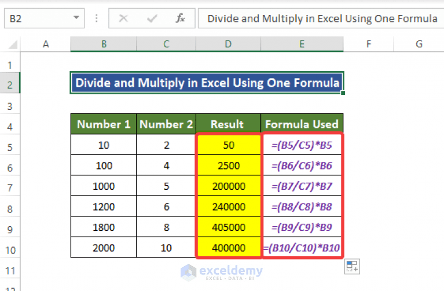This screenshot has width=444, height=291.
Task: Select Number 2 cell containing 4
Action: (166, 165)
